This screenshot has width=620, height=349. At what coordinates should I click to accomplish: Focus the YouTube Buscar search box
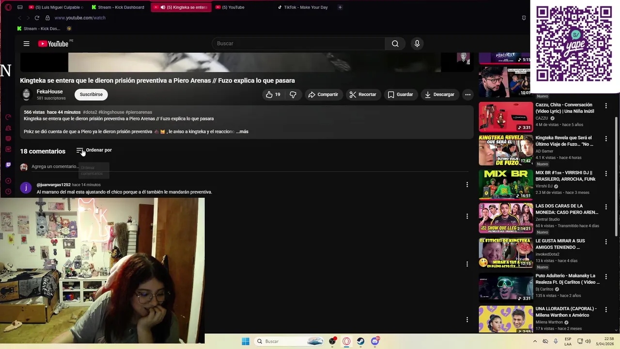click(x=298, y=44)
